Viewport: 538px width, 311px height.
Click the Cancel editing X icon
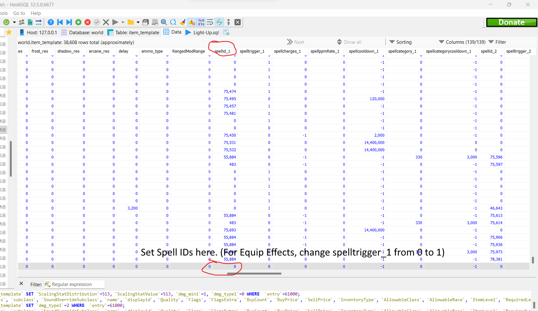pyautogui.click(x=106, y=22)
